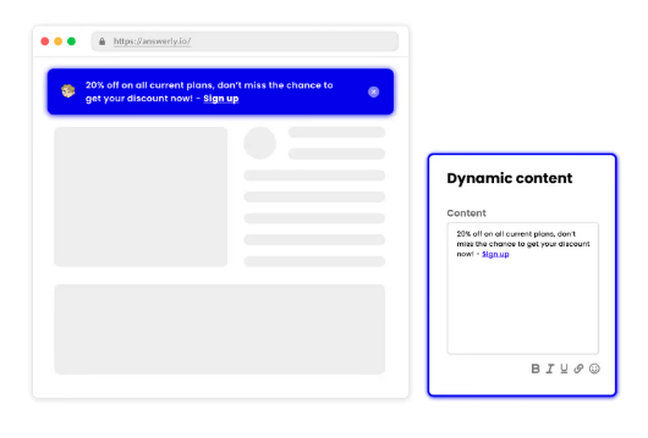The height and width of the screenshot is (438, 648).
Task: Click the Dynamic content heading
Action: (509, 178)
